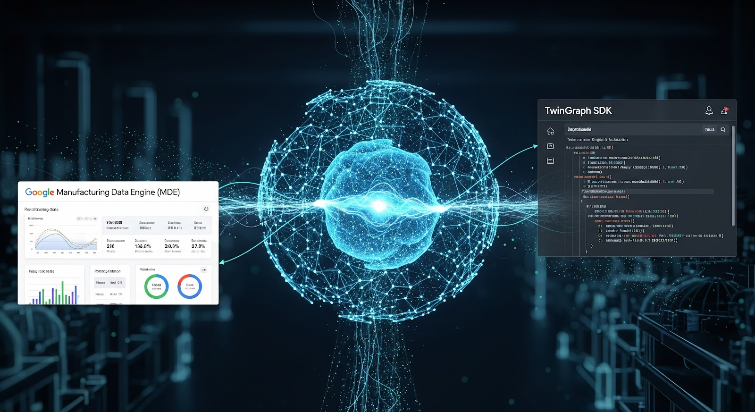Click the bar chart in the lower-left MDE card
The image size is (755, 412).
(x=55, y=291)
